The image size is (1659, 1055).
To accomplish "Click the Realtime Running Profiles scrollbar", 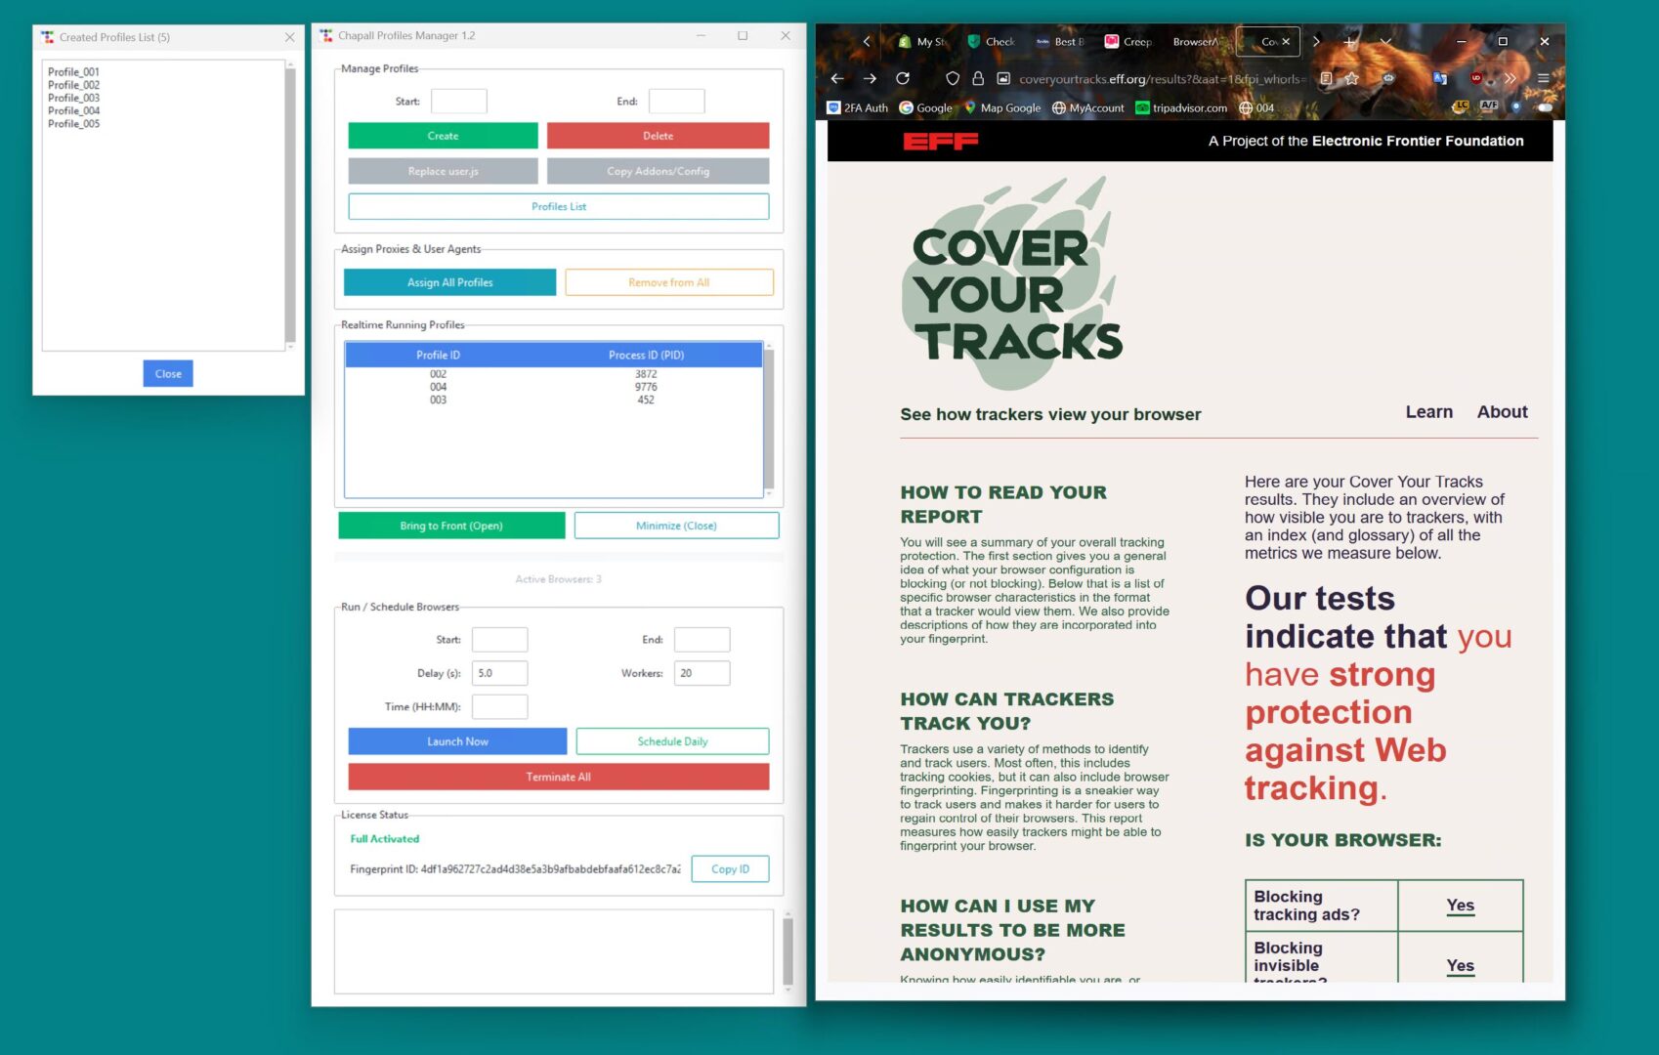I will (x=769, y=420).
